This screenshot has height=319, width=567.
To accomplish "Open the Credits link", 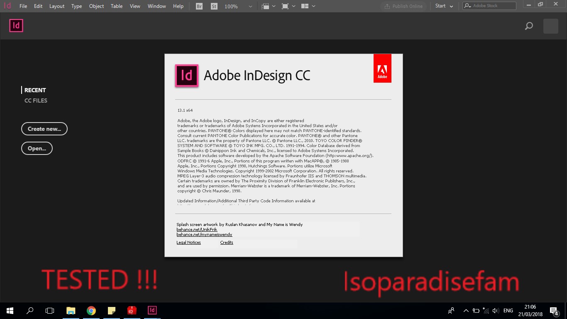I will (x=227, y=243).
